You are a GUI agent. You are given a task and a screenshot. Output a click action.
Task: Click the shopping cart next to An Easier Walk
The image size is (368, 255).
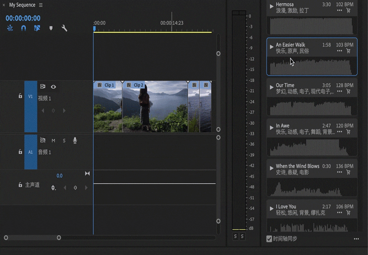tap(348, 51)
